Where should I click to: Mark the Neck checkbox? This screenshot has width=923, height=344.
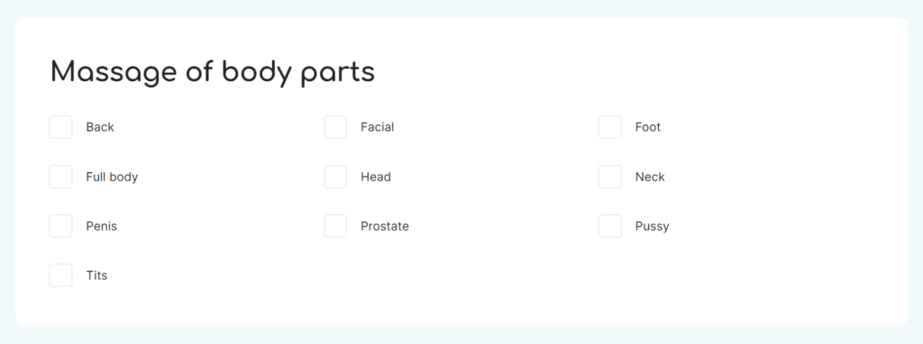pyautogui.click(x=610, y=177)
